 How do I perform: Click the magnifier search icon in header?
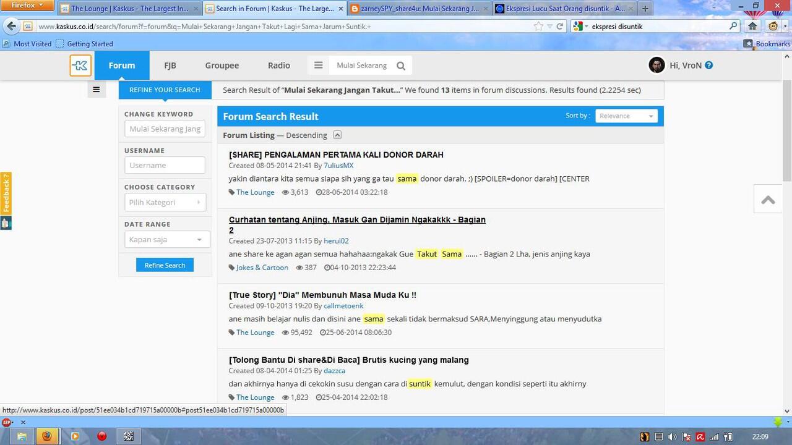pyautogui.click(x=401, y=66)
